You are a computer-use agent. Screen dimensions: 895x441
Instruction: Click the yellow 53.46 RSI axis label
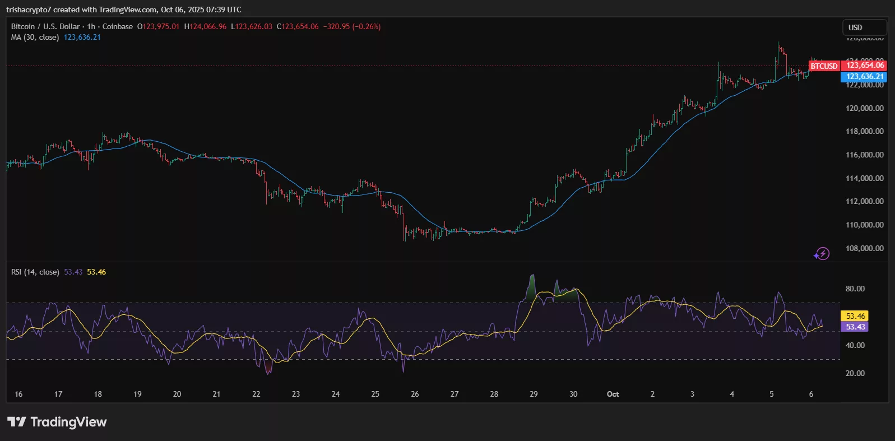855,317
